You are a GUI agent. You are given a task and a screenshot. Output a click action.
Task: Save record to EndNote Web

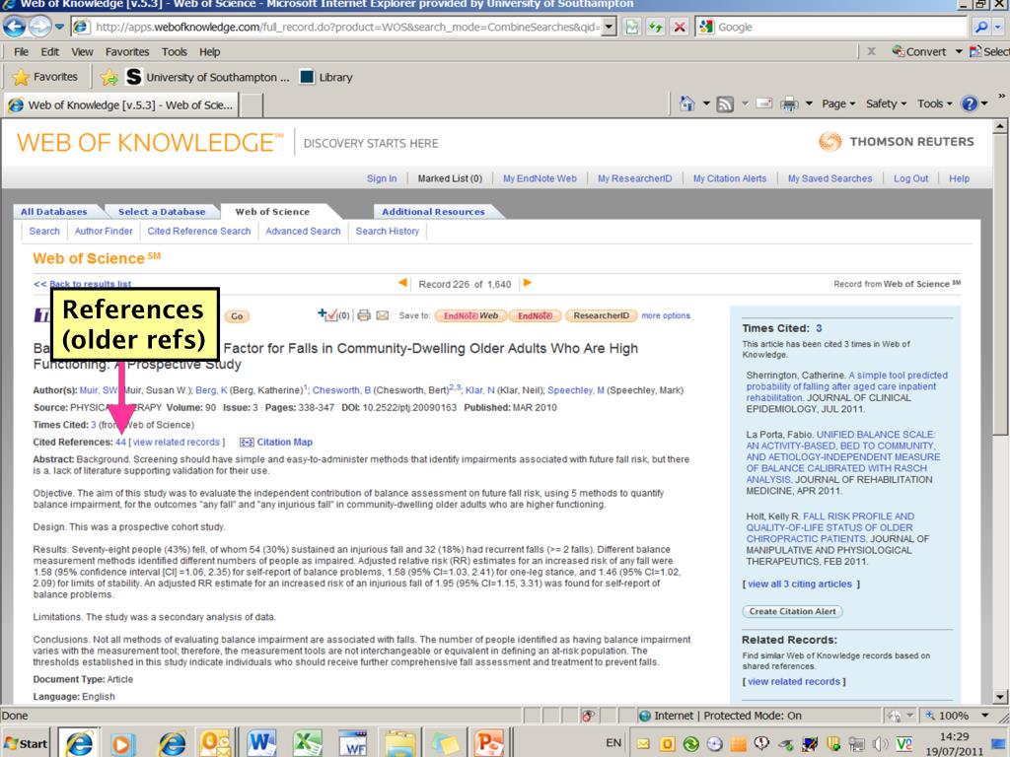tap(470, 315)
